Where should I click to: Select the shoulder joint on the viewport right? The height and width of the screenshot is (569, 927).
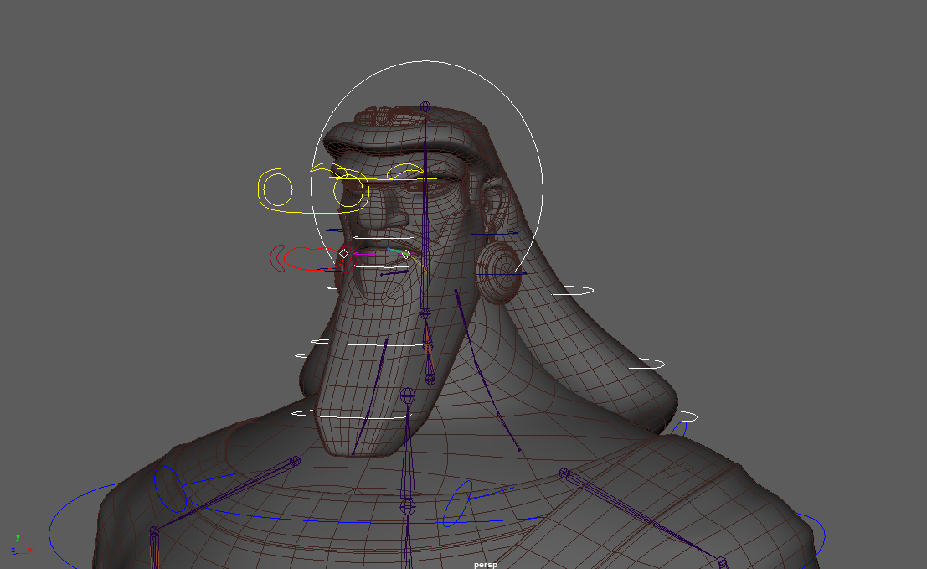click(x=564, y=473)
